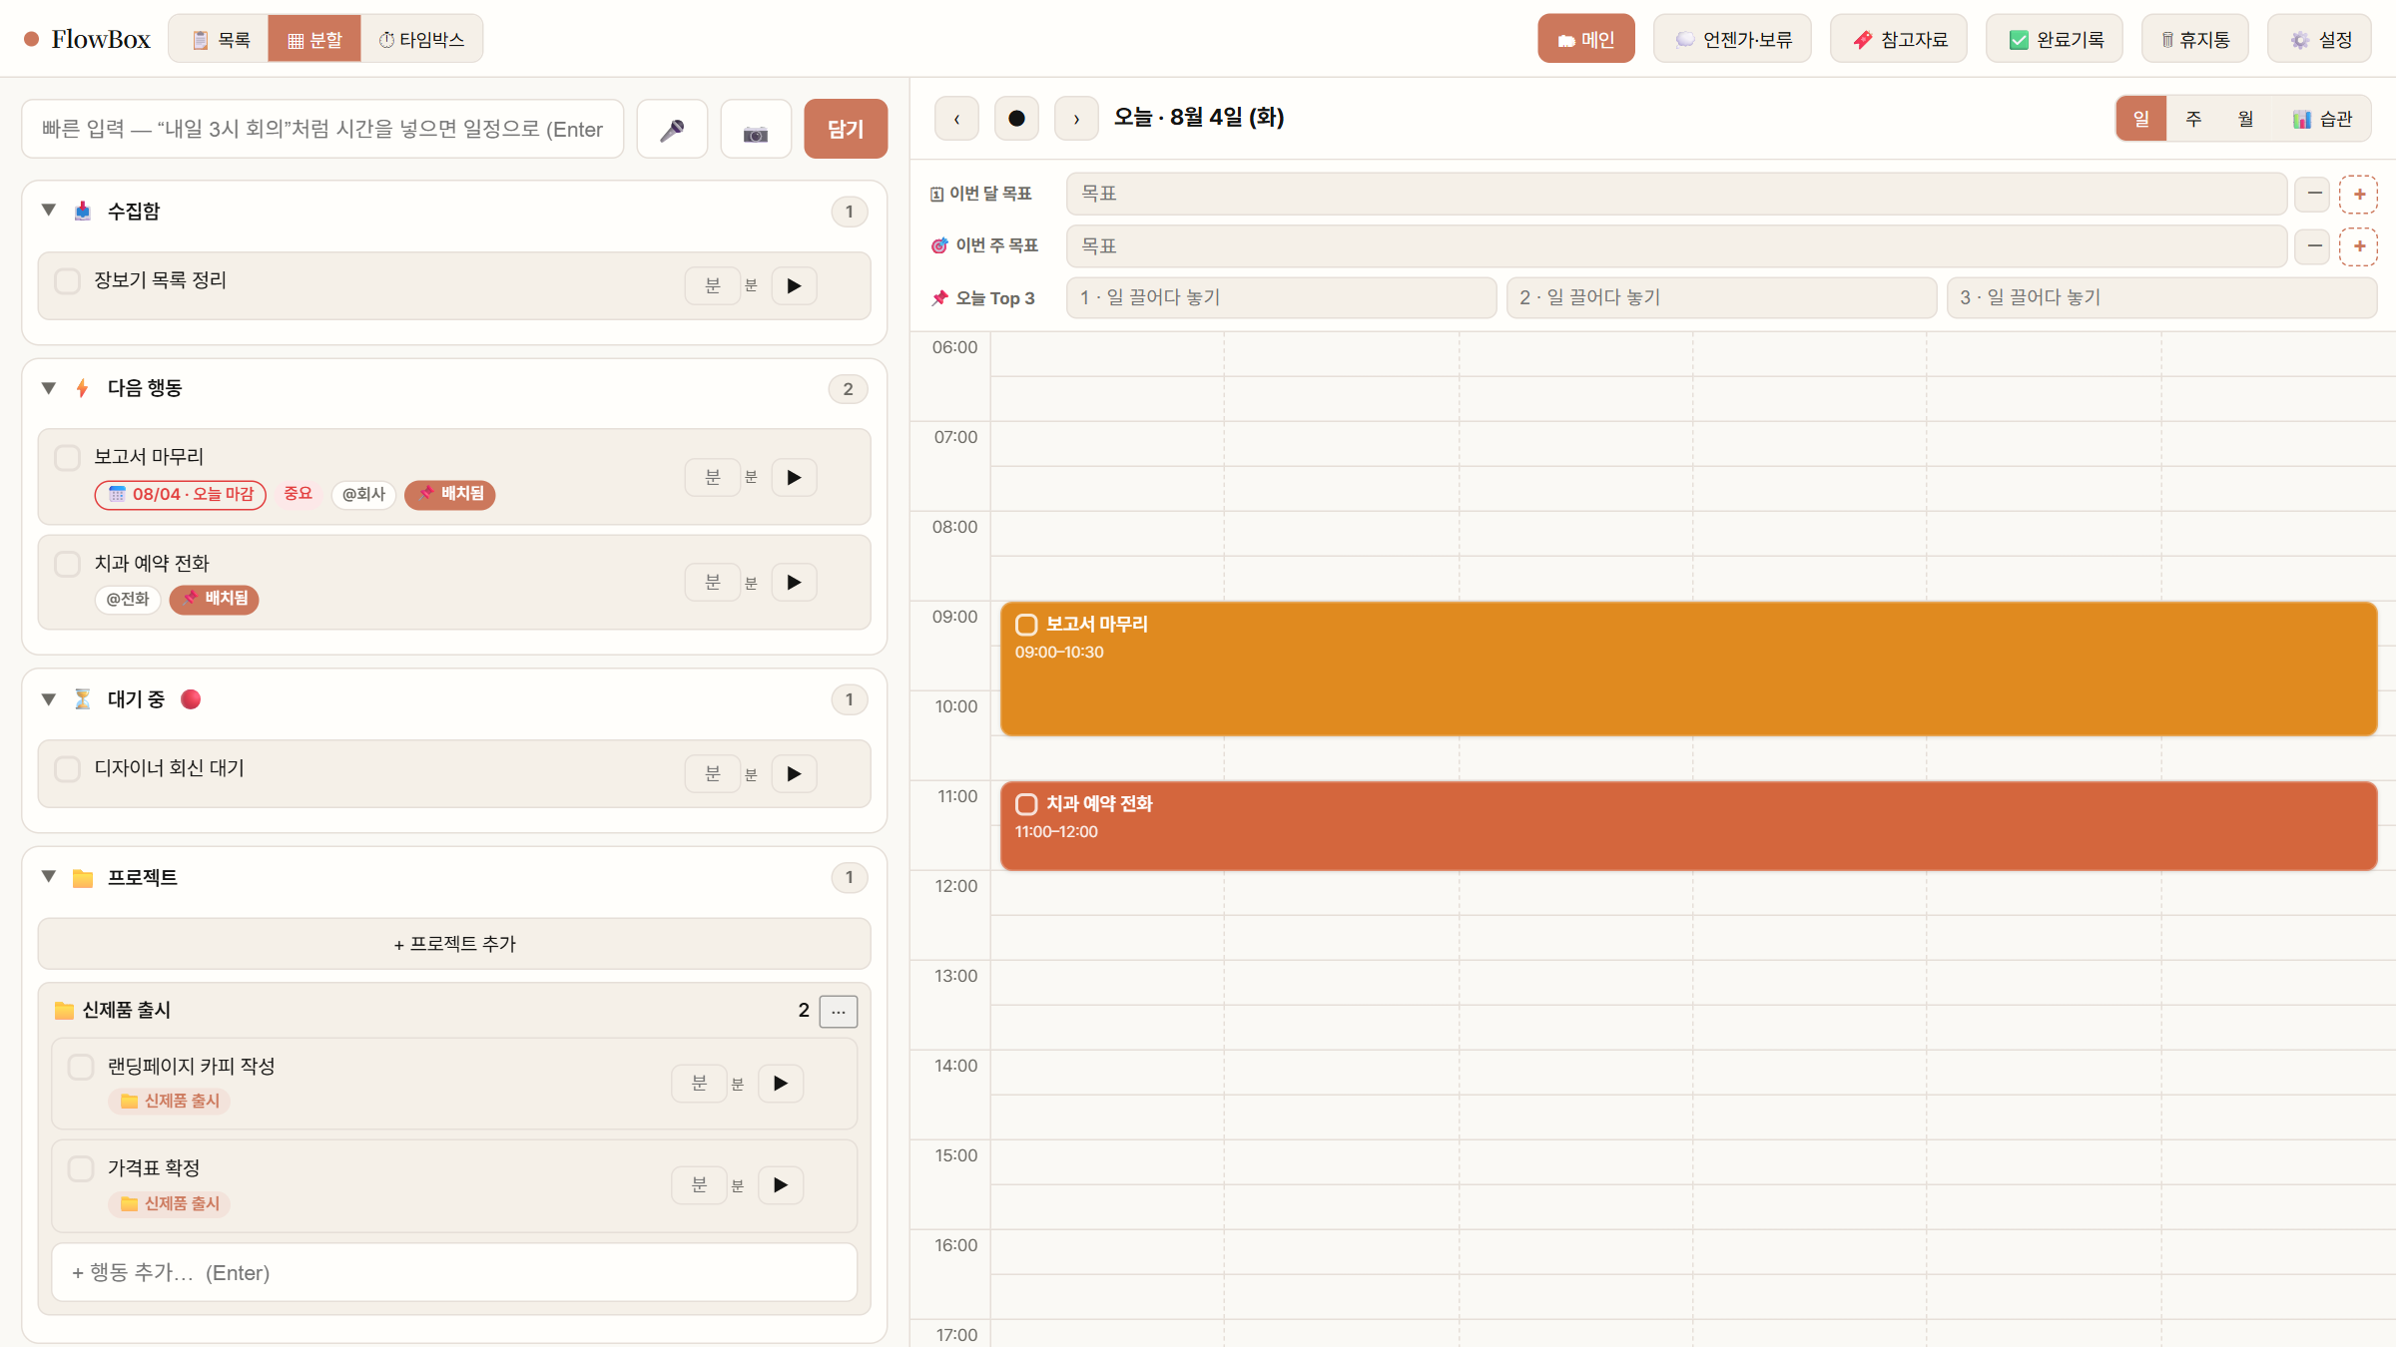Open 언젠가·보류 list
Viewport: 2396px width, 1347px height.
click(x=1732, y=39)
